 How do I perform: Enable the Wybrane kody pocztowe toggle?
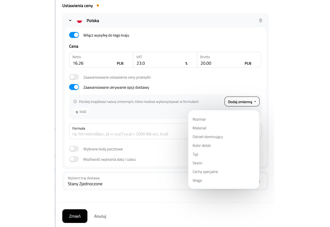click(74, 149)
